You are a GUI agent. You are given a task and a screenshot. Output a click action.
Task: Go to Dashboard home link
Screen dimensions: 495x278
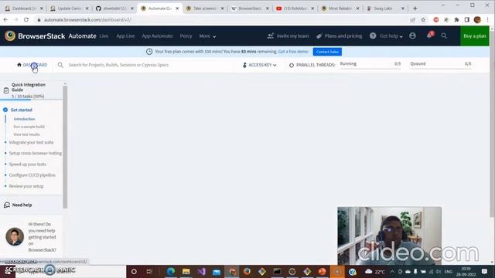point(32,65)
